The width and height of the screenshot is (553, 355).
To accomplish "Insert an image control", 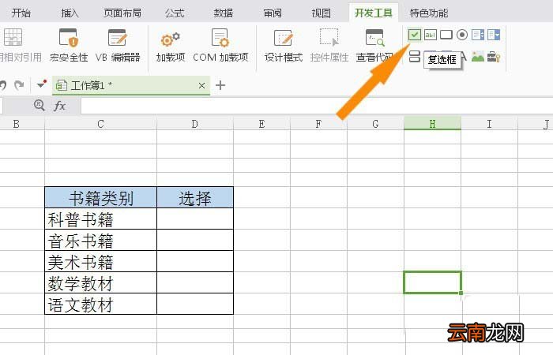I will [478, 56].
